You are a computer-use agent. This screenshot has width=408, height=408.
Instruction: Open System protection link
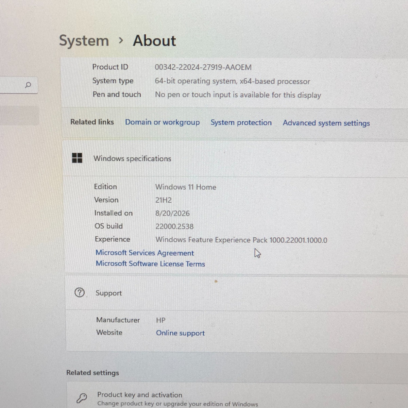point(241,122)
